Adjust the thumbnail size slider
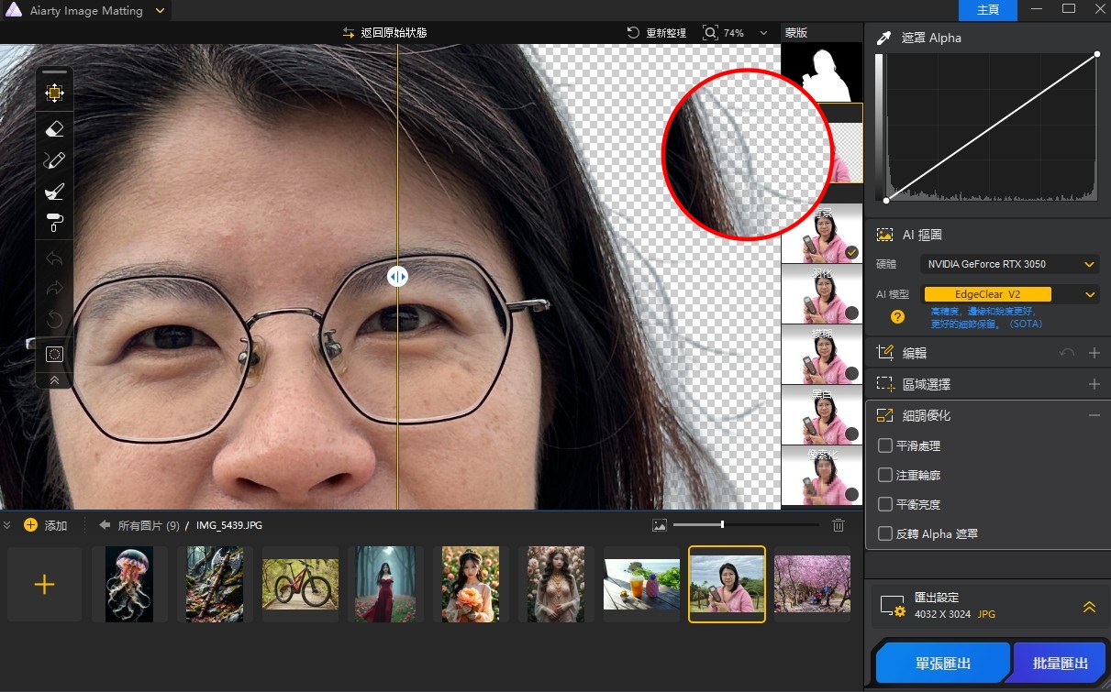 coord(723,524)
